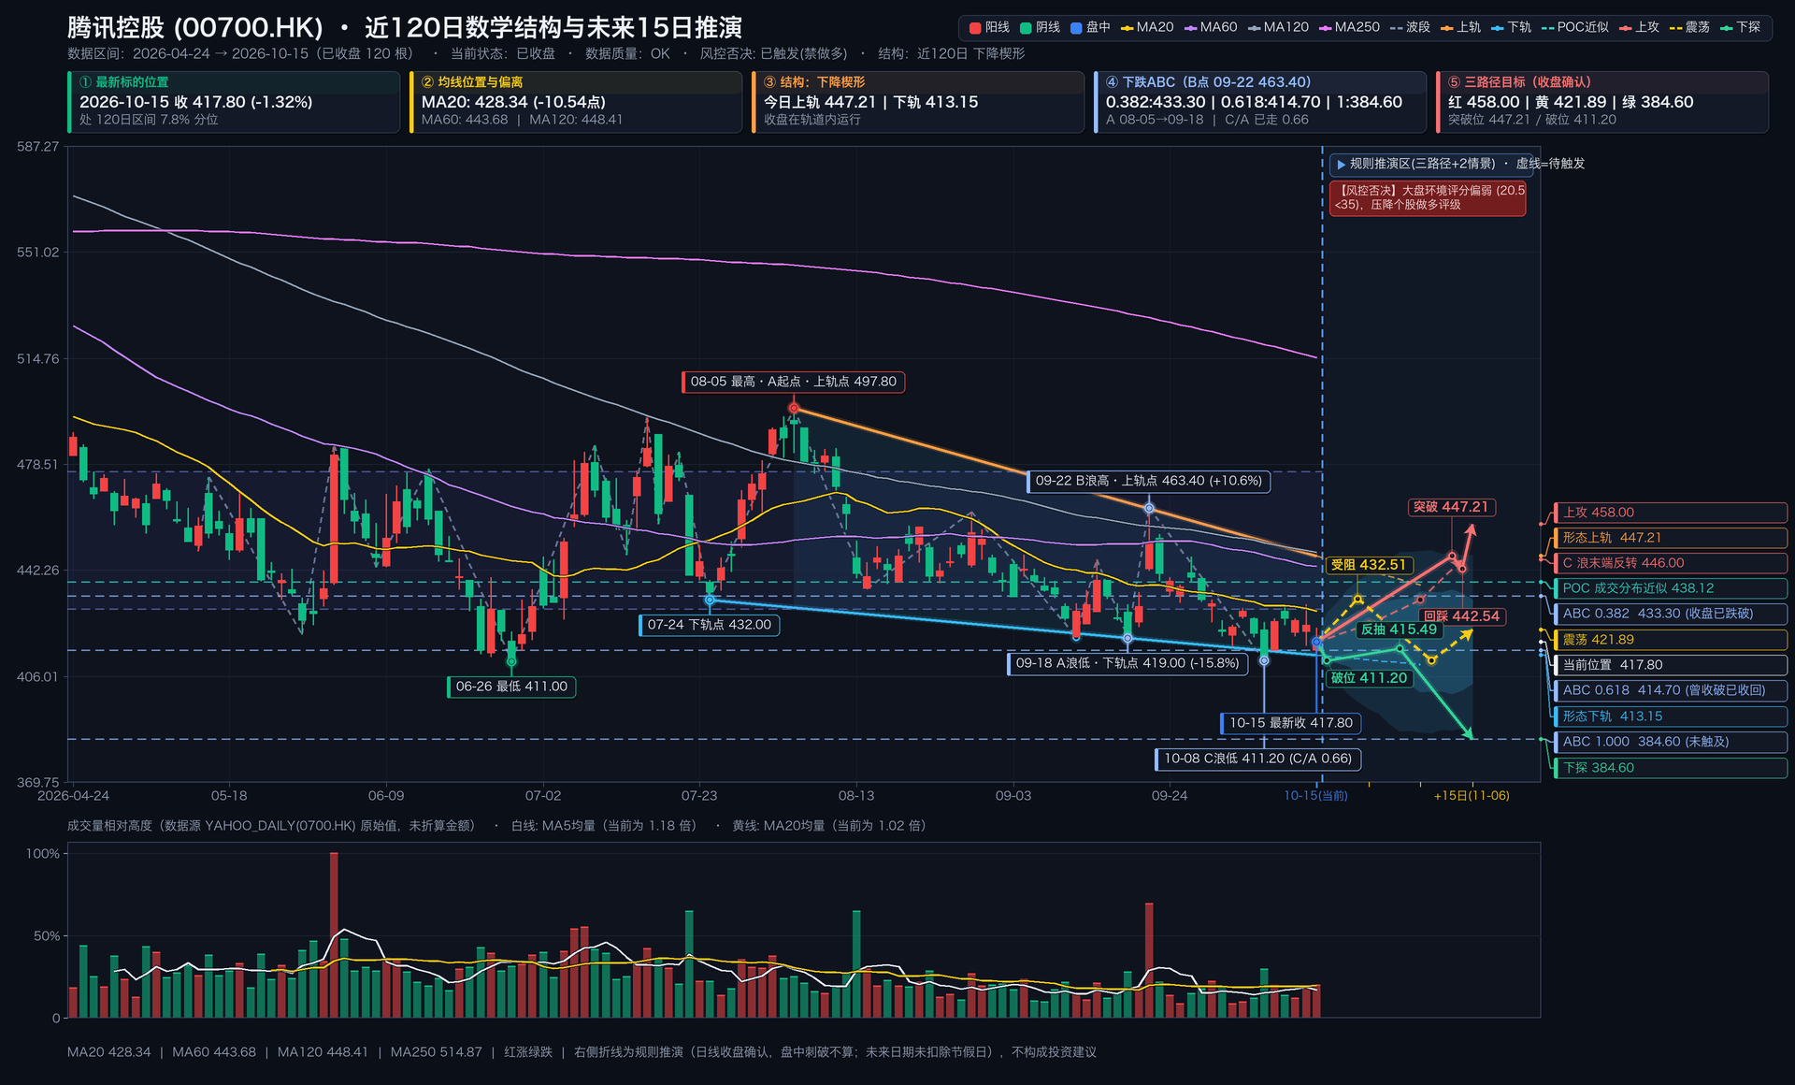Click the 阳线 red legend swatch
This screenshot has width=1795, height=1085.
975,28
